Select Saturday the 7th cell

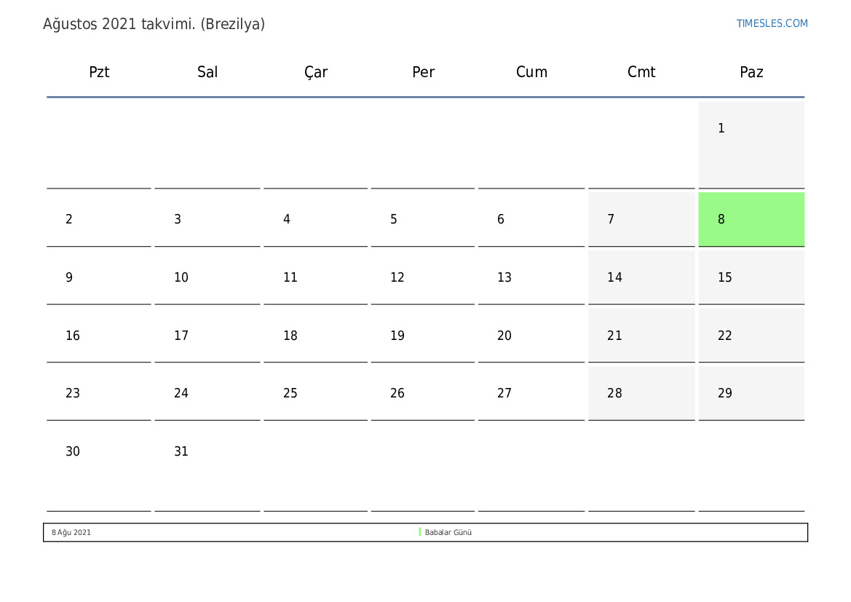pyautogui.click(x=641, y=219)
